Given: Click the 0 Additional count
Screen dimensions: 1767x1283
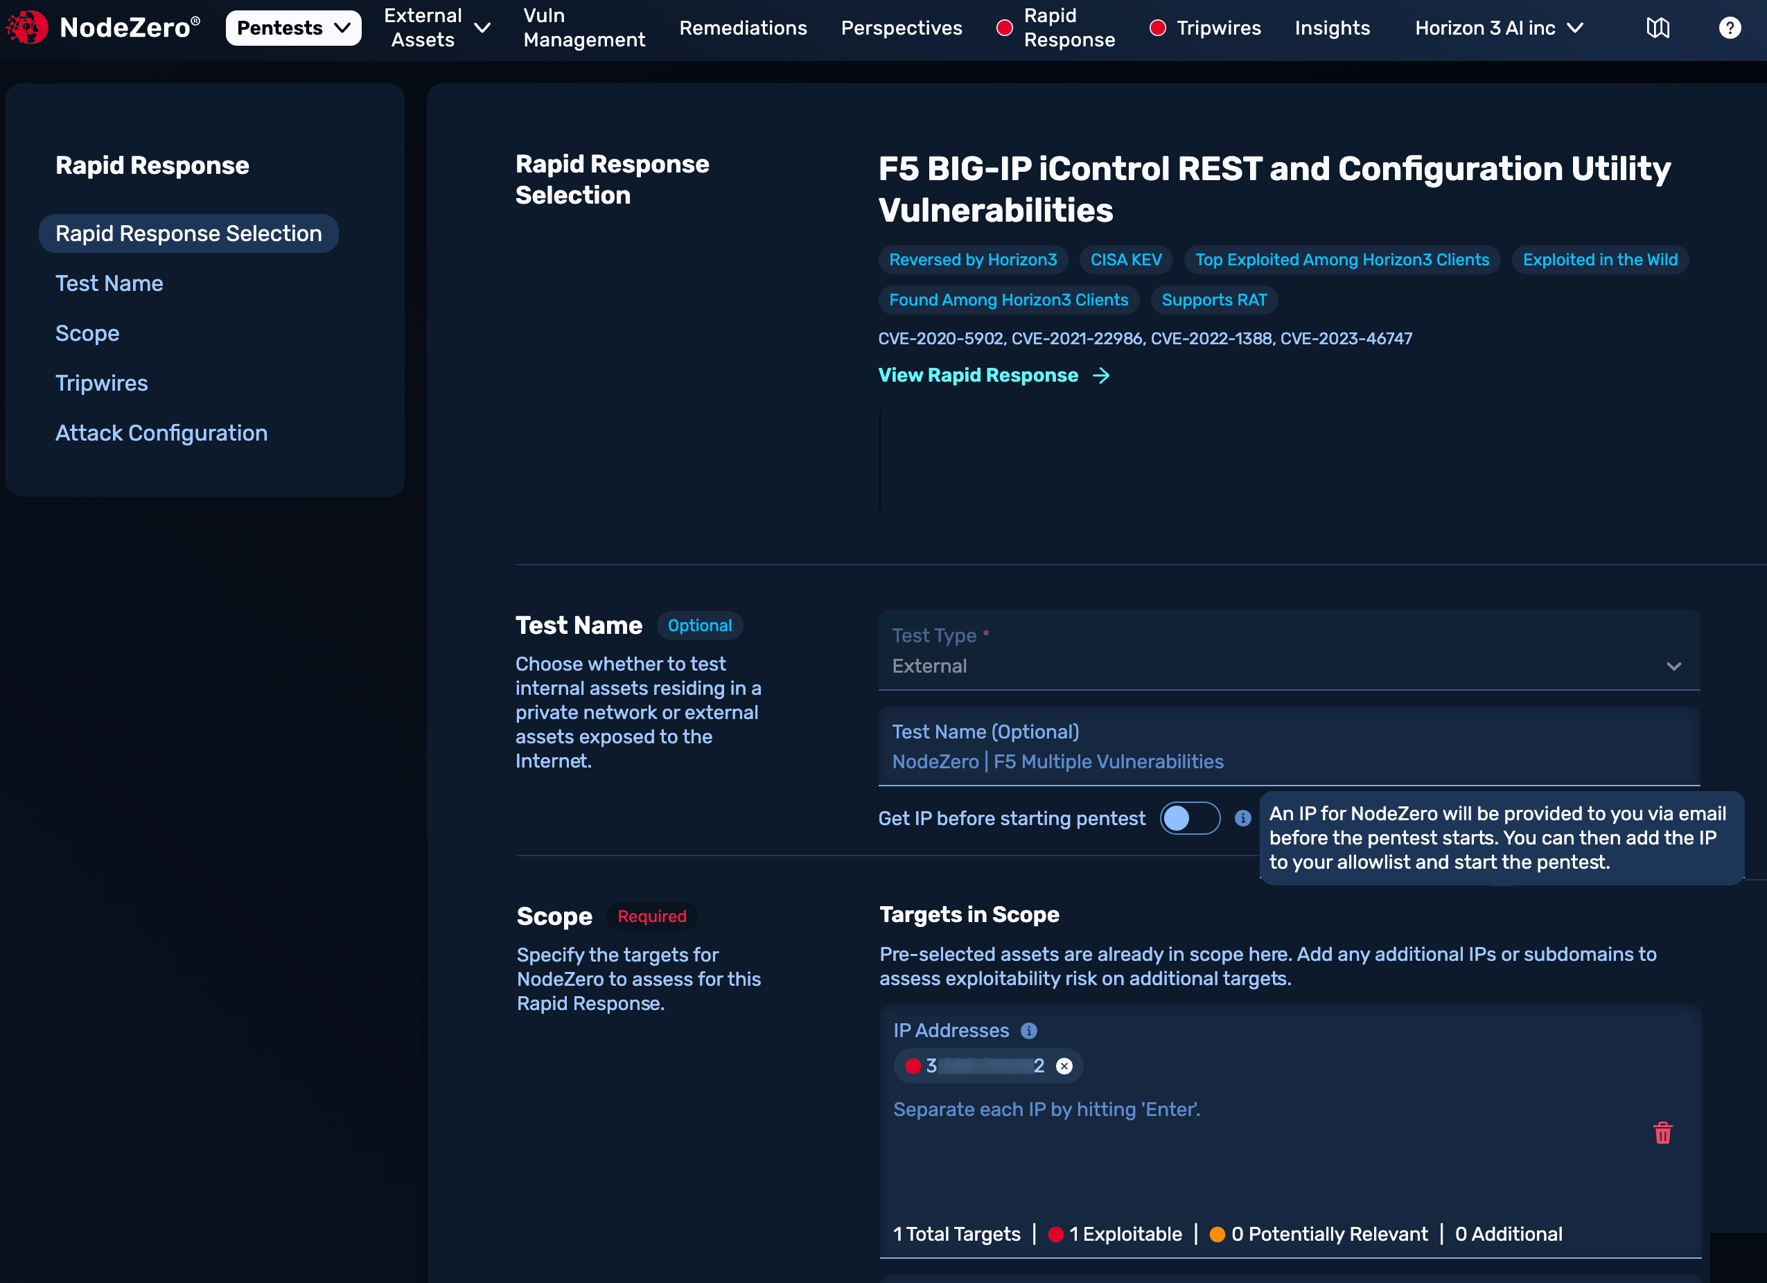Looking at the screenshot, I should (1509, 1234).
